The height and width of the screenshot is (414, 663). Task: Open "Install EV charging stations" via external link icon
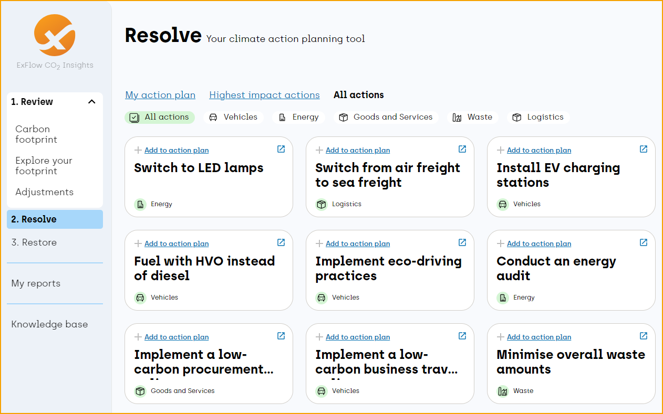pyautogui.click(x=643, y=149)
